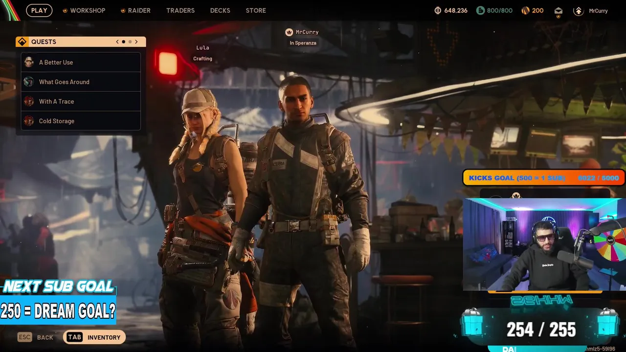Click the 800/800 stash capacity value

(x=500, y=10)
